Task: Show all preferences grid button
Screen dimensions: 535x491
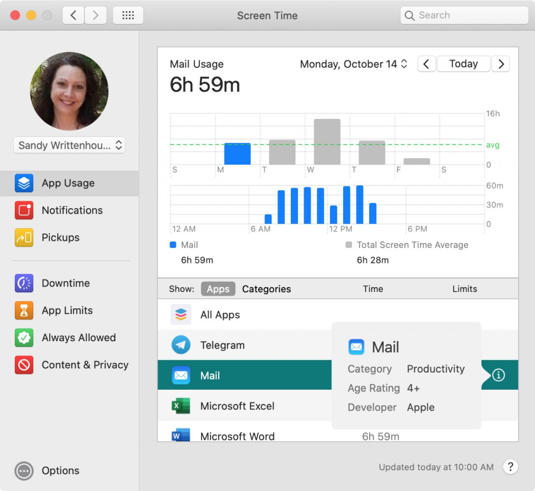Action: 128,15
